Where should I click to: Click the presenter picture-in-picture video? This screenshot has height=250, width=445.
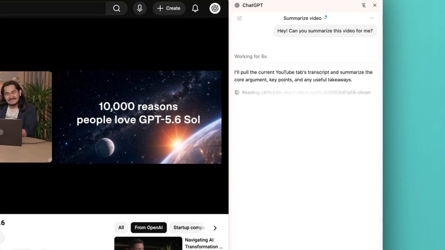point(26,117)
